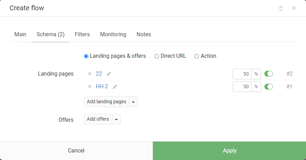
Task: Click the Landing pages section label
Action: pos(56,74)
